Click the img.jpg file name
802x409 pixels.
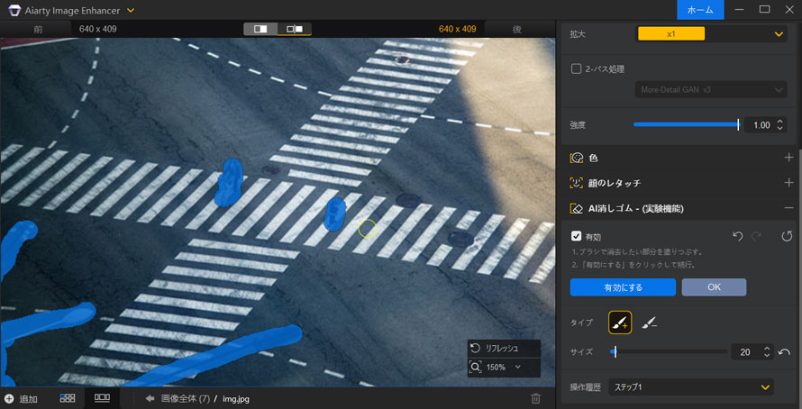pyautogui.click(x=236, y=399)
